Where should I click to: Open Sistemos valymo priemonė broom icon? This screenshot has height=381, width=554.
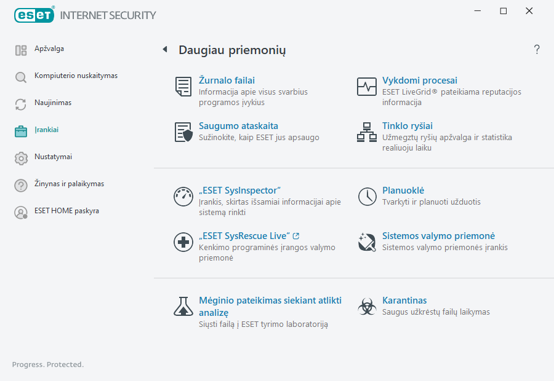pyautogui.click(x=366, y=242)
